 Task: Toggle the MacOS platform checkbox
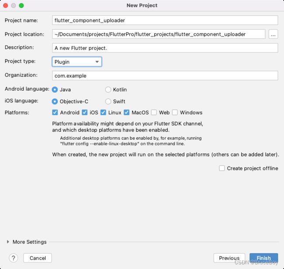127,112
